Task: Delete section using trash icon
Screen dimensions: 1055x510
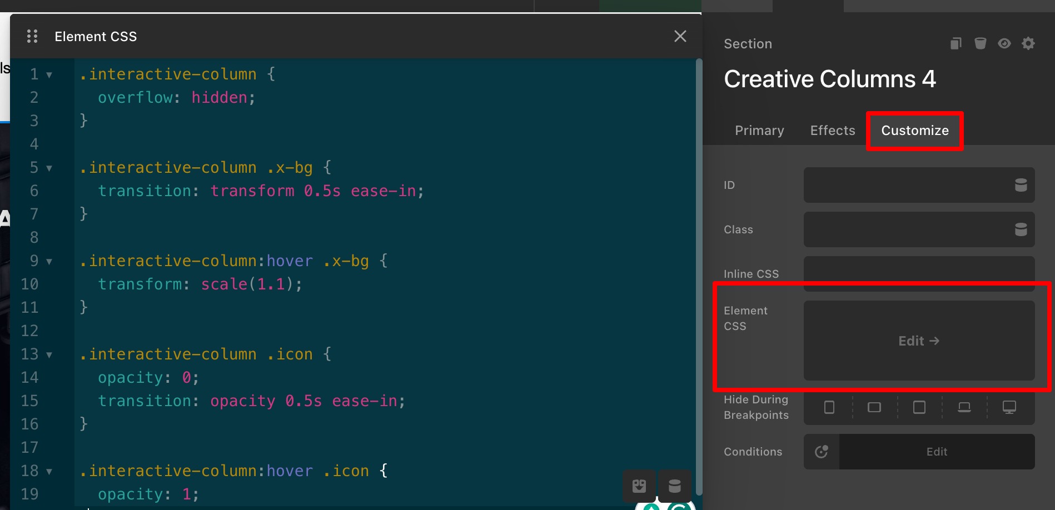Action: 980,43
